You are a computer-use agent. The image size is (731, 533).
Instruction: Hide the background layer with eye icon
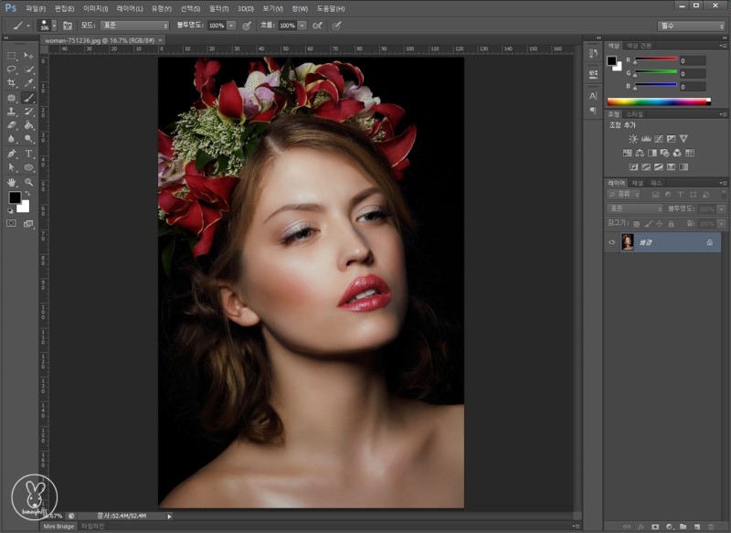click(x=612, y=242)
